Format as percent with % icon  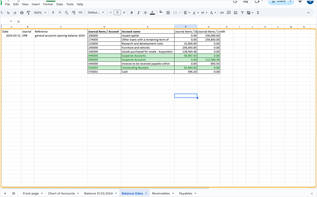coord(60,12)
